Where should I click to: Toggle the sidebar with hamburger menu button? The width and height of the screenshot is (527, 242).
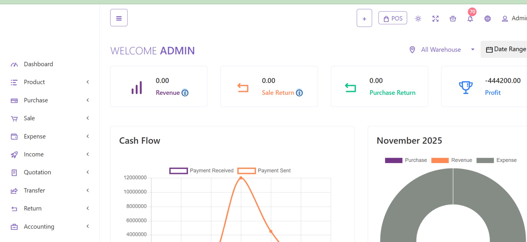point(119,18)
